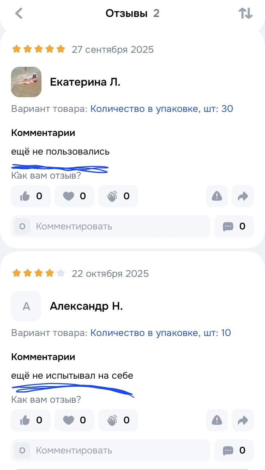This screenshot has width=265, height=470.
Task: Report Александр Н.'s review via warning icon
Action: tap(217, 420)
